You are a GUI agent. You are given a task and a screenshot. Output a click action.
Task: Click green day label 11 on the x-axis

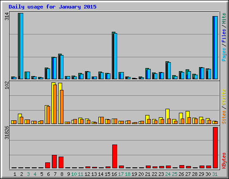coord(81,174)
